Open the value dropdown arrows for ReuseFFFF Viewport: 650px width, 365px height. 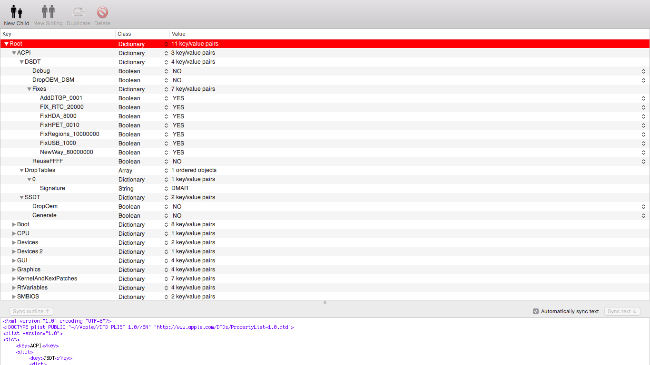pos(643,162)
